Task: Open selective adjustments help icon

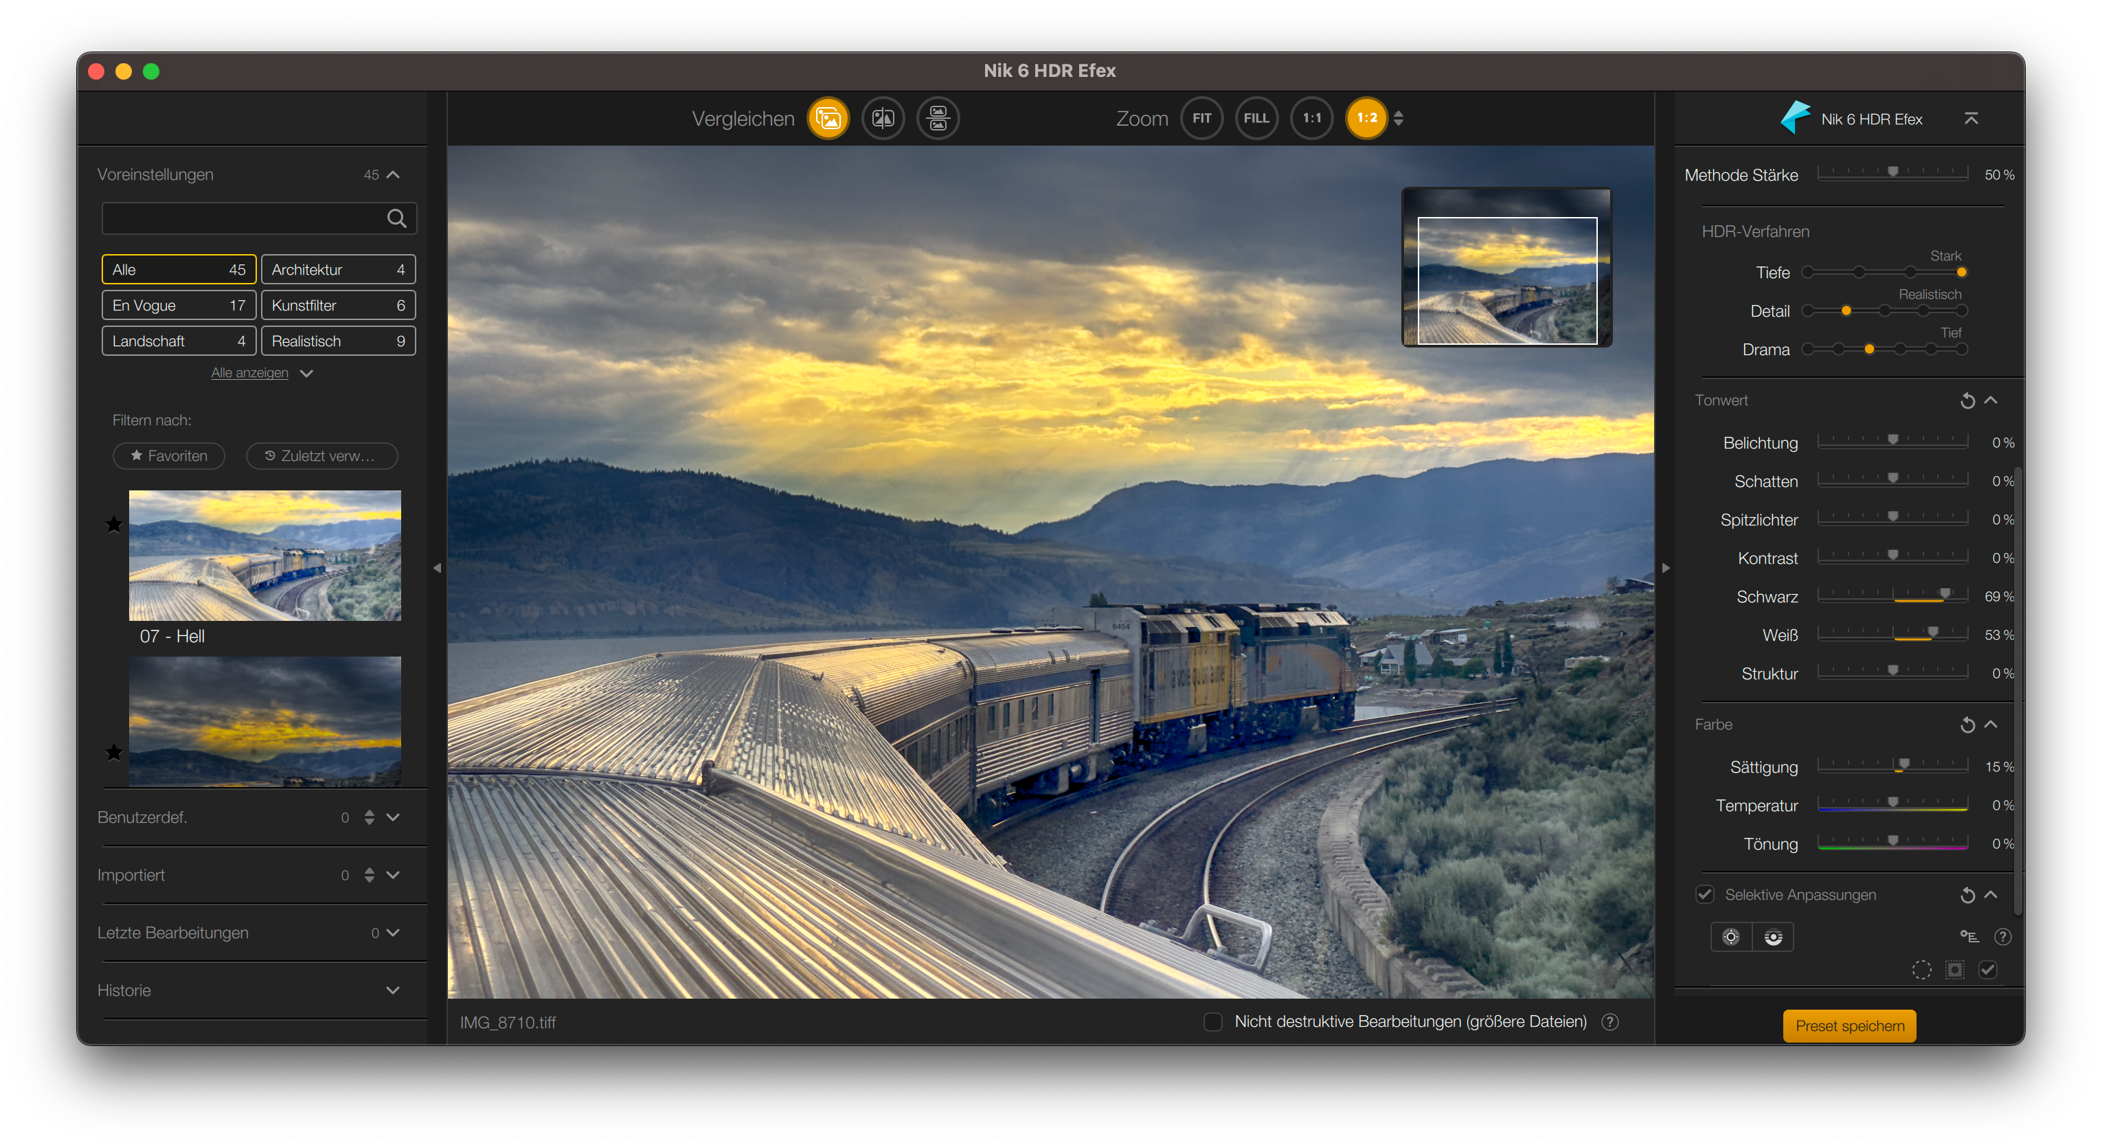Action: point(2002,937)
